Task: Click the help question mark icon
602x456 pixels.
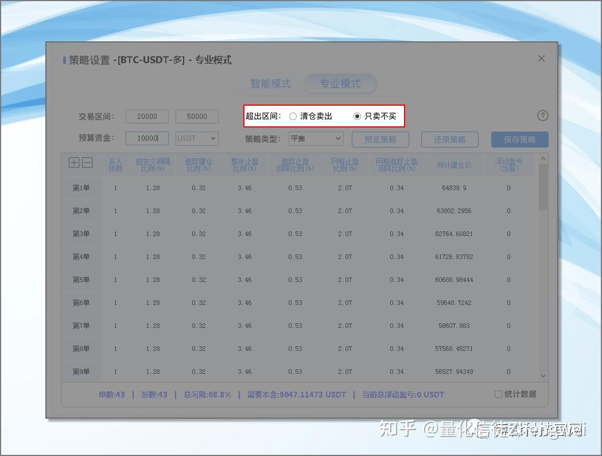Action: click(x=542, y=115)
